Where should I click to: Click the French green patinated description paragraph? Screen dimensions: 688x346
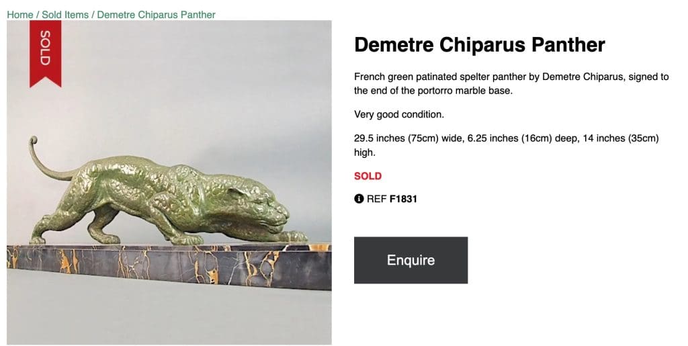pos(511,83)
